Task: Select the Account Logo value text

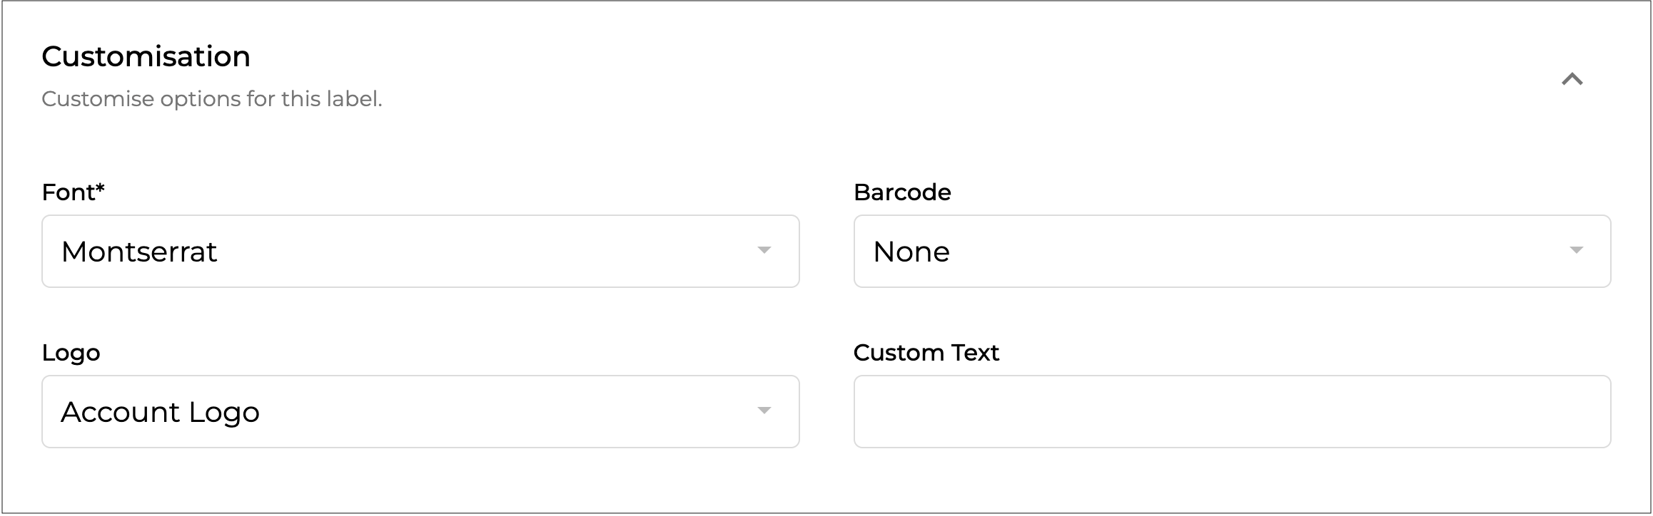Action: point(161,412)
